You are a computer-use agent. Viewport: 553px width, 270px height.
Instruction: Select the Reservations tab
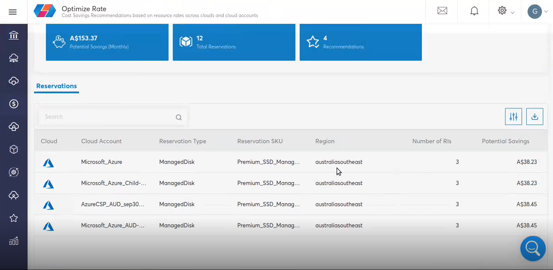(56, 86)
